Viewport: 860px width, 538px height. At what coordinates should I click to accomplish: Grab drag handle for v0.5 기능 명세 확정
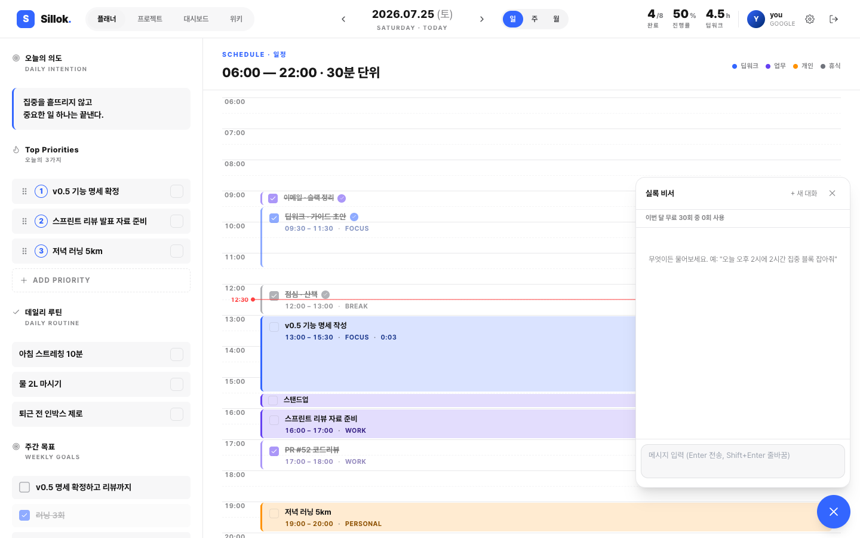(24, 191)
